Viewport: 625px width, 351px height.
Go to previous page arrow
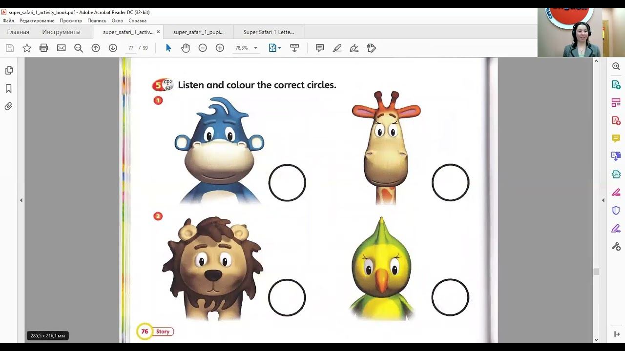tap(96, 48)
